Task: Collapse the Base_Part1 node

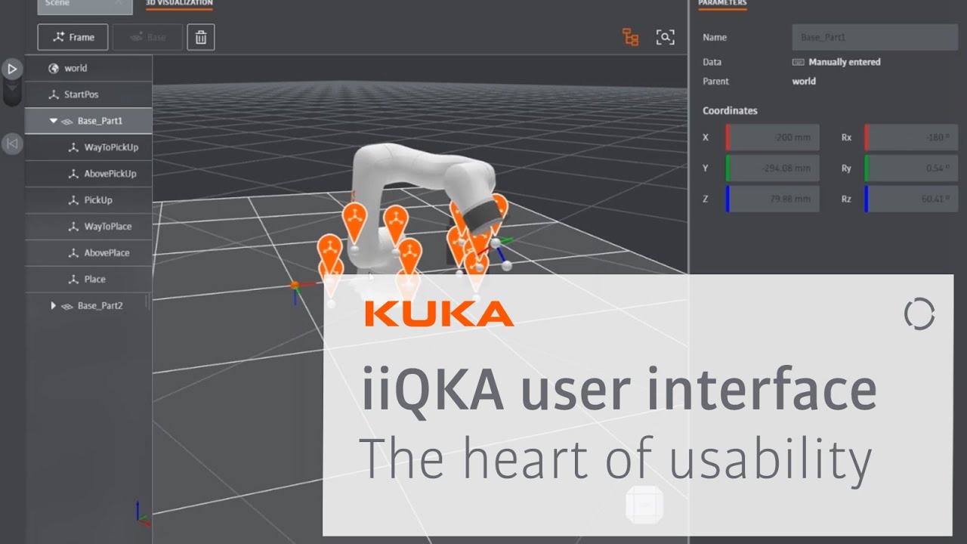Action: click(53, 121)
